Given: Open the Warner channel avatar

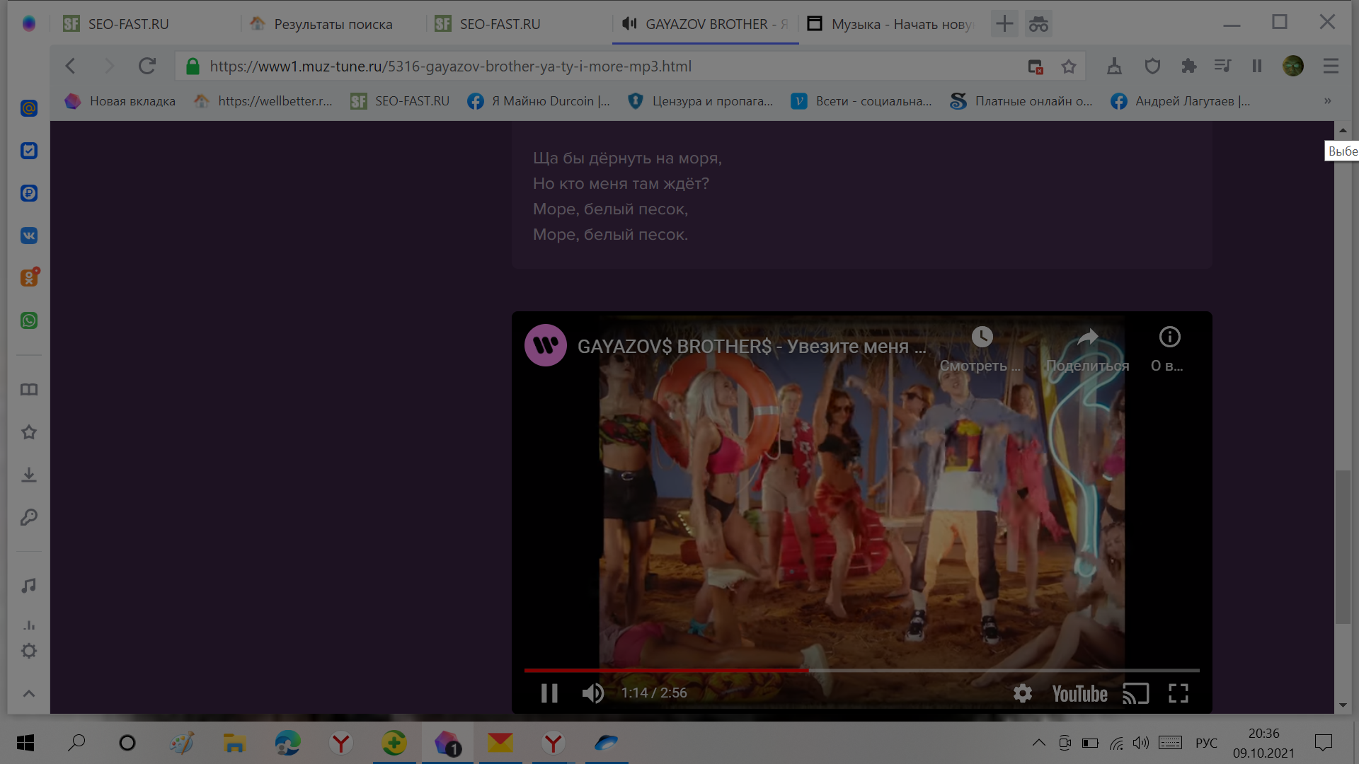Looking at the screenshot, I should coord(545,345).
